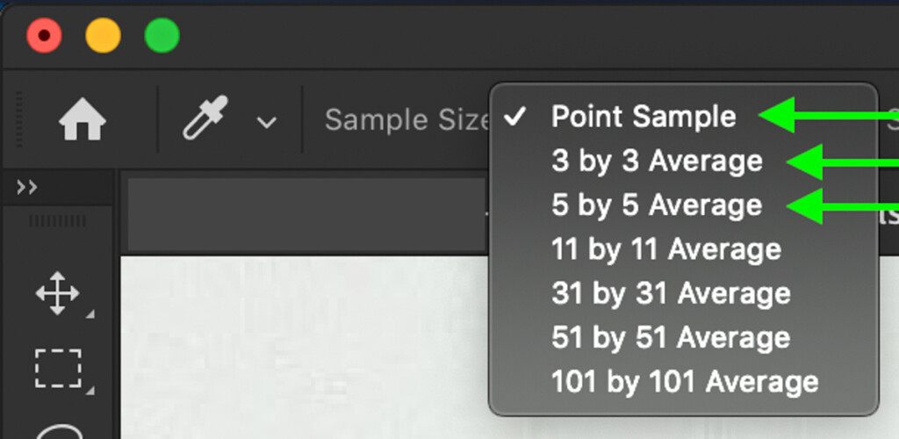Viewport: 899px width, 439px height.
Task: Select the Move tool
Action: point(57,293)
